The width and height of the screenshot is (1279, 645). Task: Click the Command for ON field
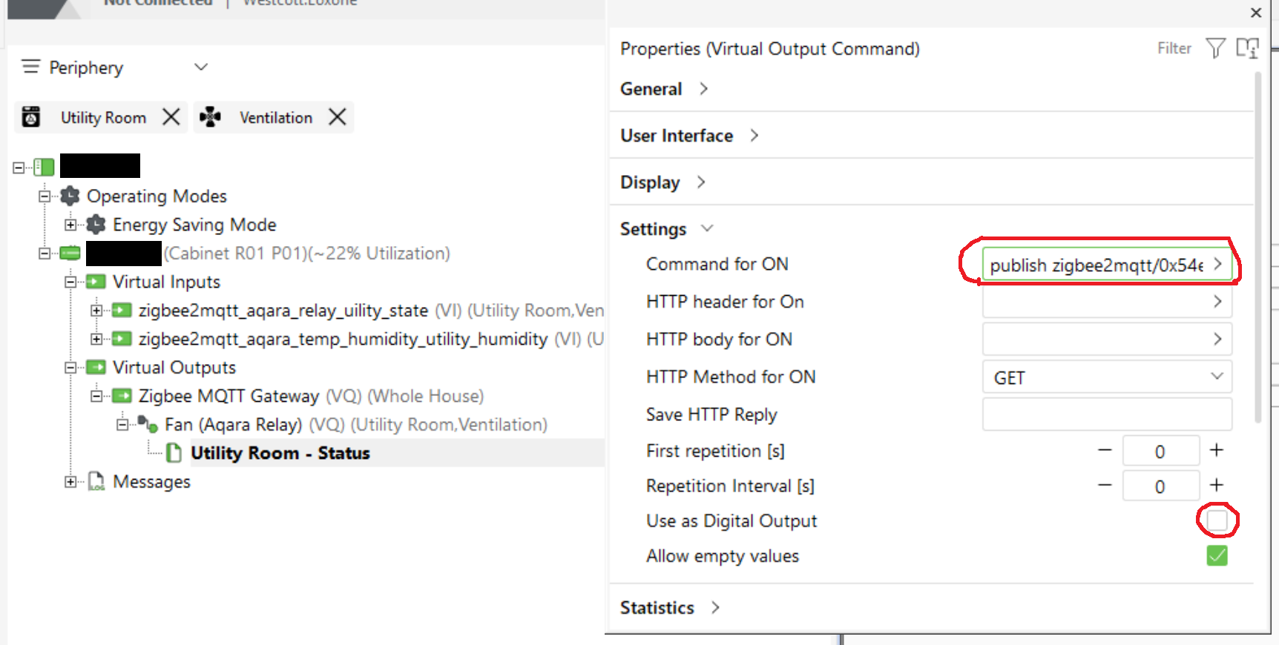click(x=1098, y=265)
